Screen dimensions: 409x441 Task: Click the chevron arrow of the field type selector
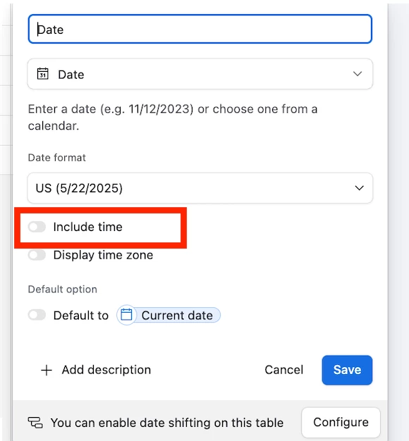[x=358, y=74]
